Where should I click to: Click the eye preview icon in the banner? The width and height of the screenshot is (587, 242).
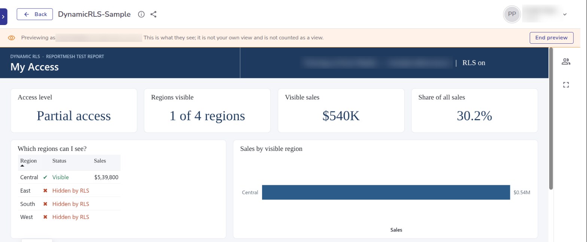click(12, 38)
